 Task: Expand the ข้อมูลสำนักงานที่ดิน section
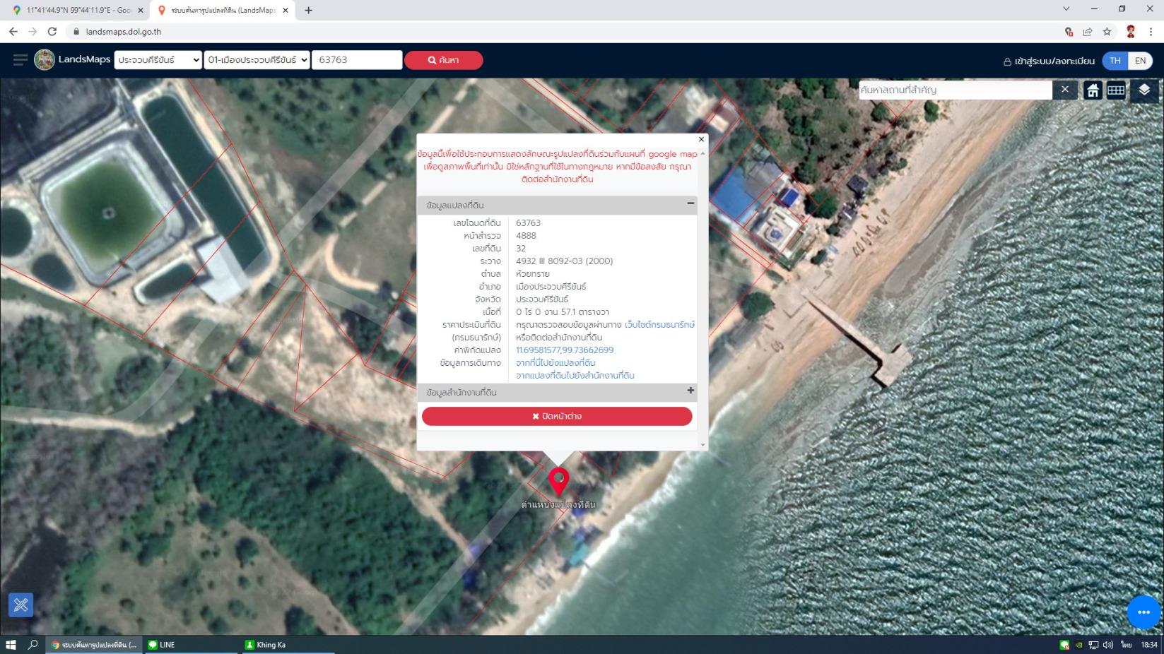tap(690, 391)
